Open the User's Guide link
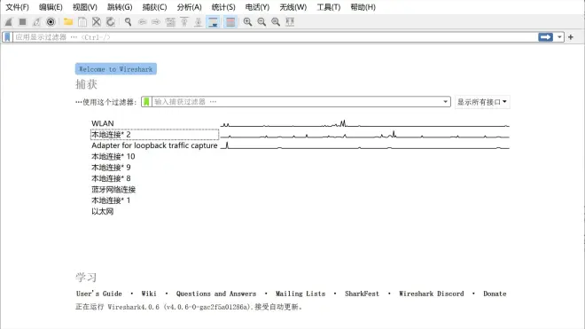Screen dimensions: 585x329 (99, 294)
